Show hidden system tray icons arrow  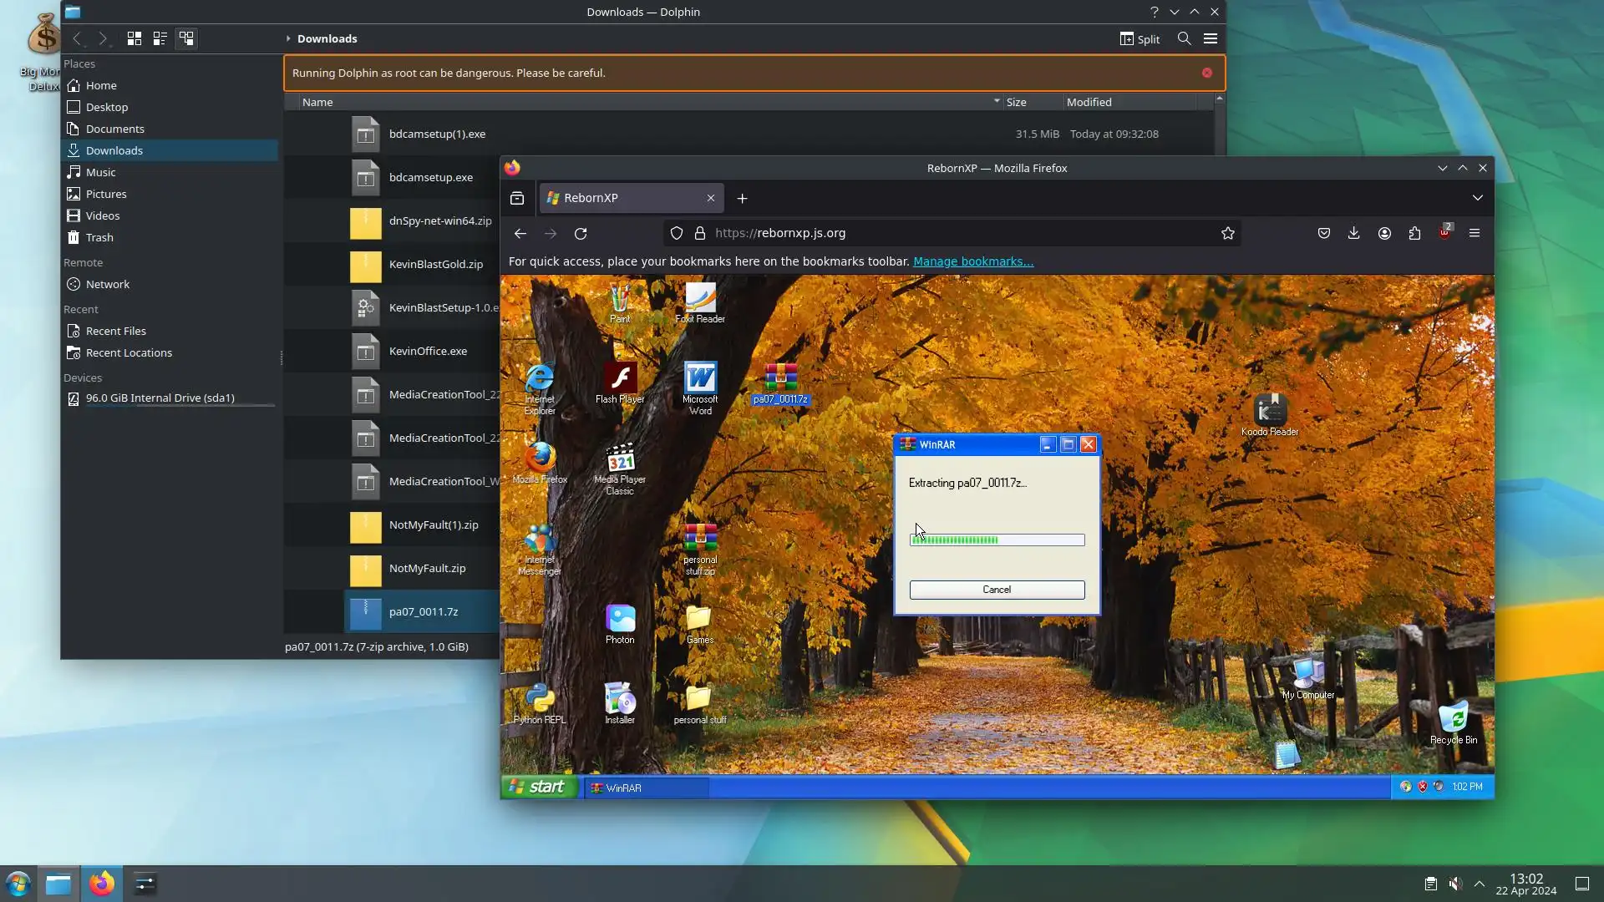(1480, 884)
